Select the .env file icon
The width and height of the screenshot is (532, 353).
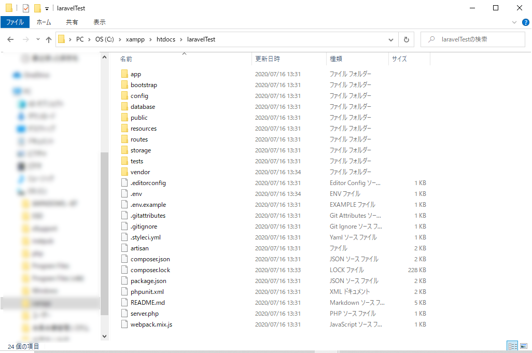(124, 194)
